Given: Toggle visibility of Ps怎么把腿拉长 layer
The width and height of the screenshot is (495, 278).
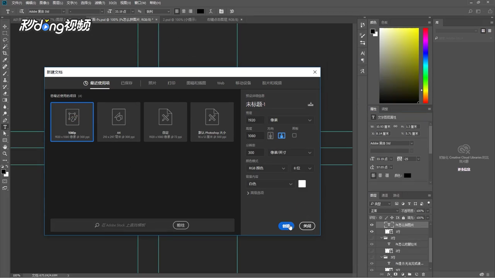Looking at the screenshot, I should point(372,244).
